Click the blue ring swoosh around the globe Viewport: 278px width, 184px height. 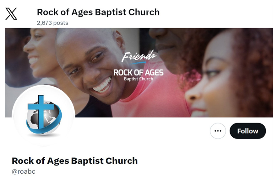tap(44, 124)
